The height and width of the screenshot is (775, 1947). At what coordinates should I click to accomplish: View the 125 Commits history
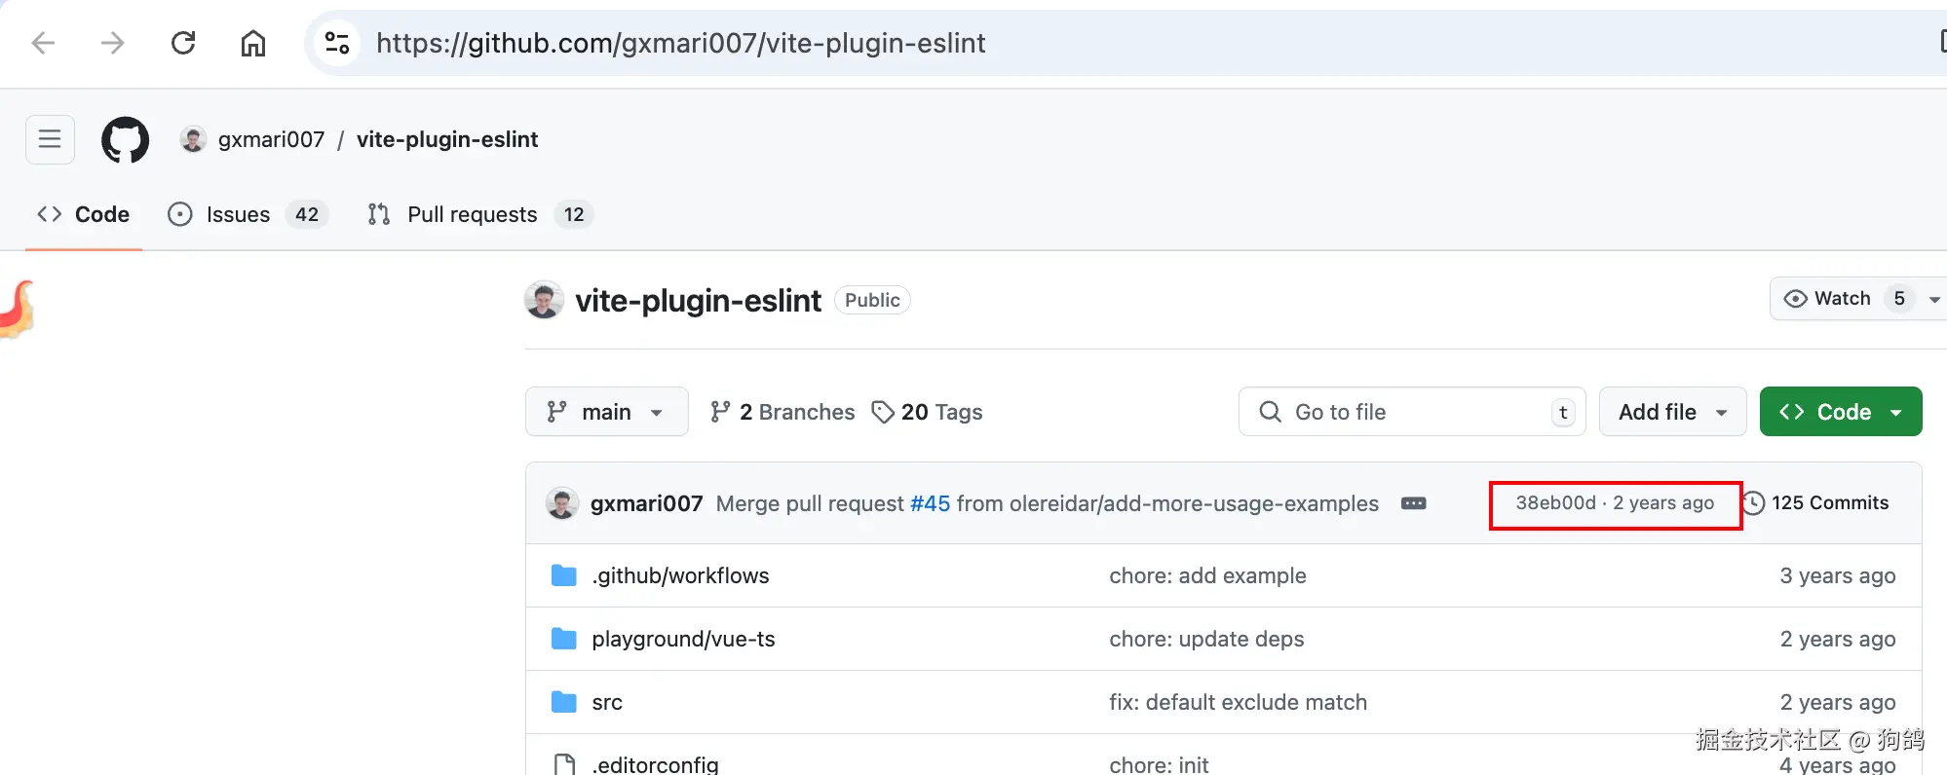click(1816, 503)
